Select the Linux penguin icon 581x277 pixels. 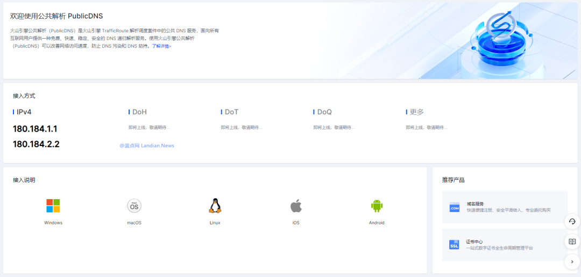(x=215, y=206)
